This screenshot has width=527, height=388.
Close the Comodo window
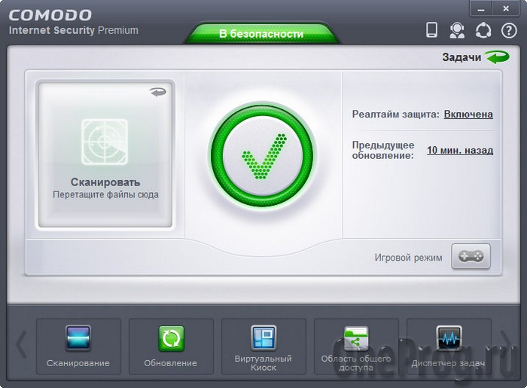tap(506, 9)
